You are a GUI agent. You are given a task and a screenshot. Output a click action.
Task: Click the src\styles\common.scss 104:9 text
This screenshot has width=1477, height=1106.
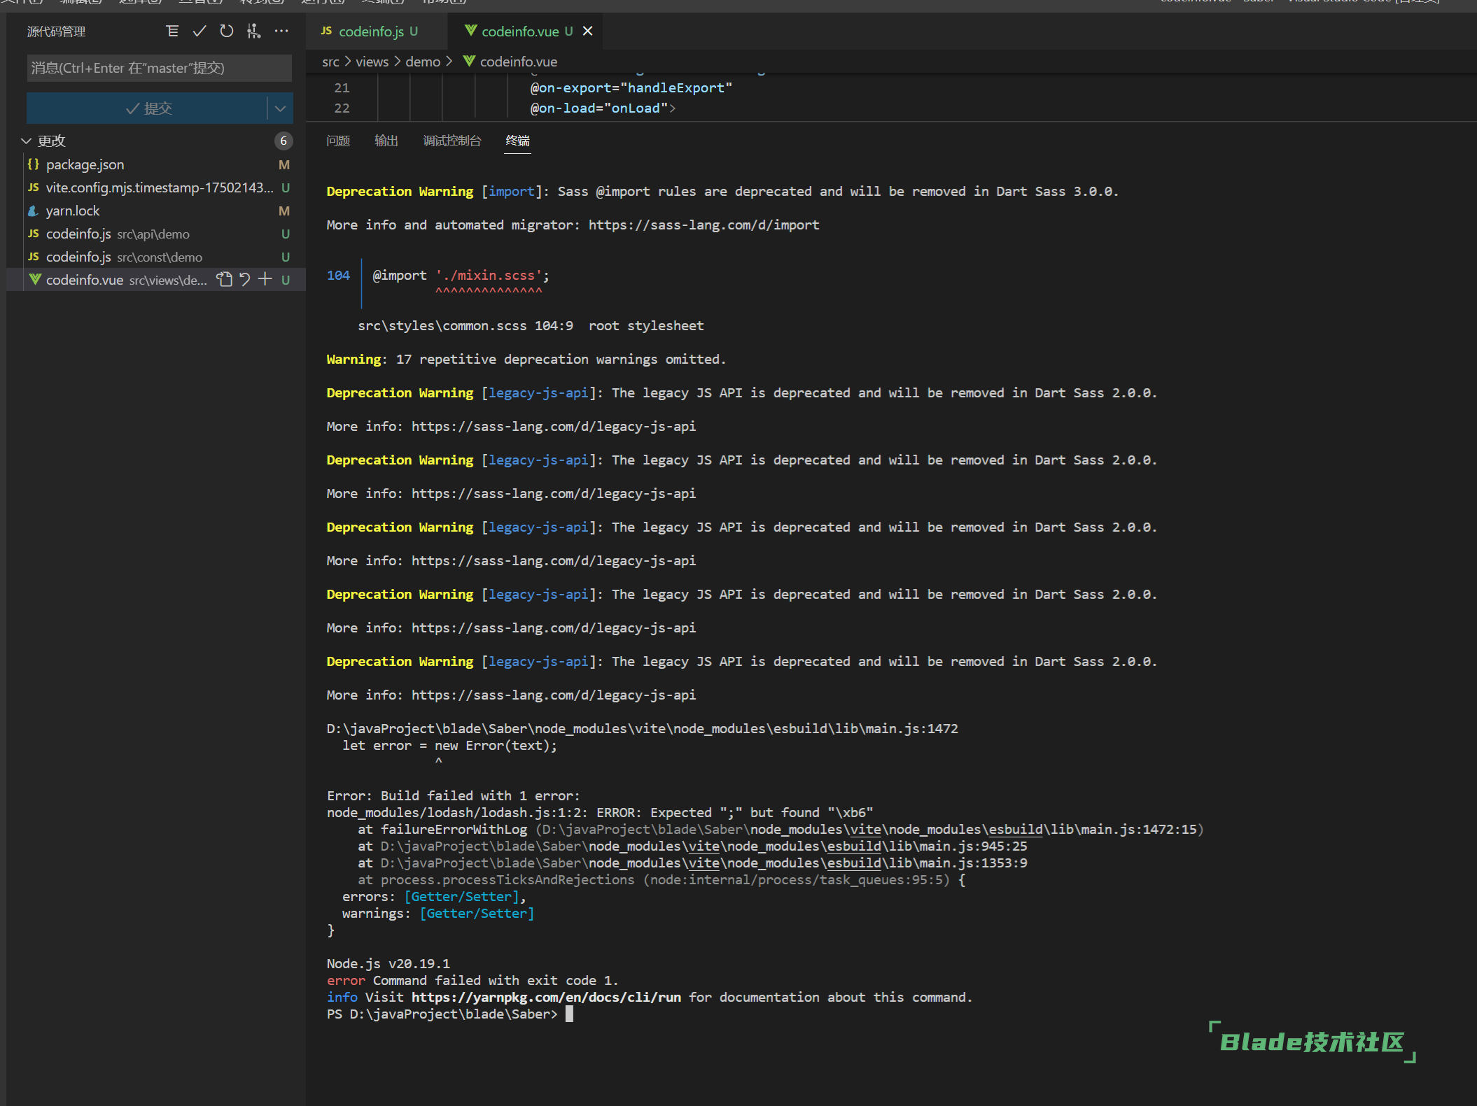[465, 325]
